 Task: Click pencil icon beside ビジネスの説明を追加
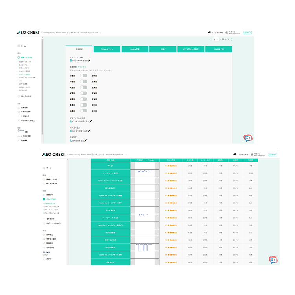tap(90, 122)
